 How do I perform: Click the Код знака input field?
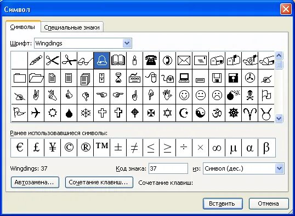coord(168,168)
